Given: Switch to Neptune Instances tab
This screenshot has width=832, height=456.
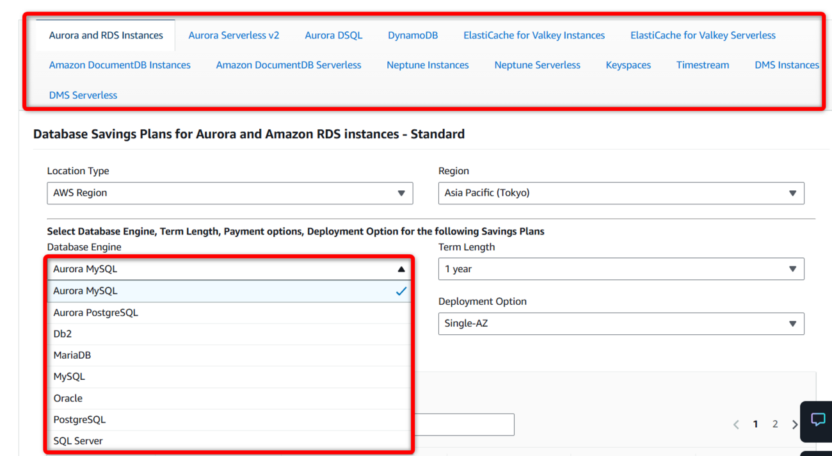Looking at the screenshot, I should [x=428, y=65].
